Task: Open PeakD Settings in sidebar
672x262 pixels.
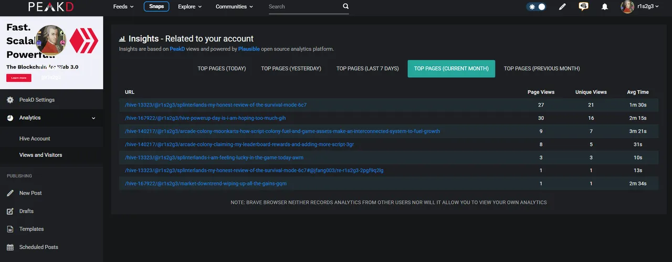Action: click(x=37, y=100)
